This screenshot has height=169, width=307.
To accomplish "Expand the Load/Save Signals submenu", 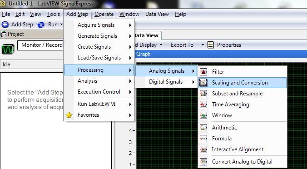I will [99, 58].
